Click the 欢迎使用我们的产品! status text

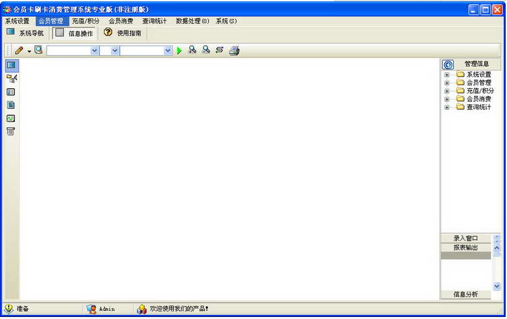click(x=179, y=309)
